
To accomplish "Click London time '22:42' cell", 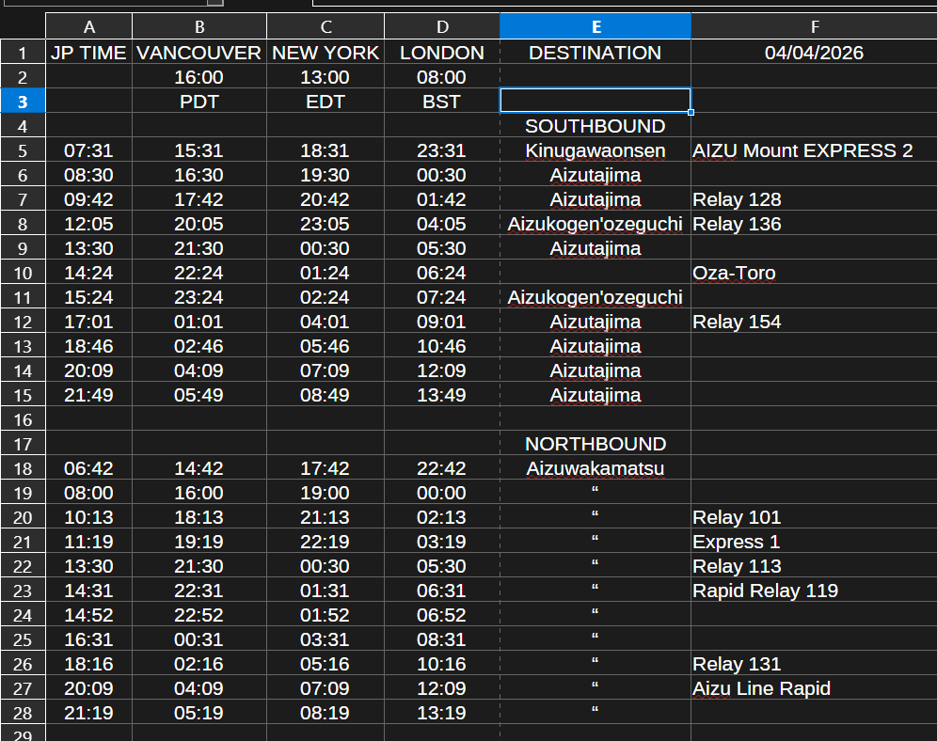I will click(442, 468).
